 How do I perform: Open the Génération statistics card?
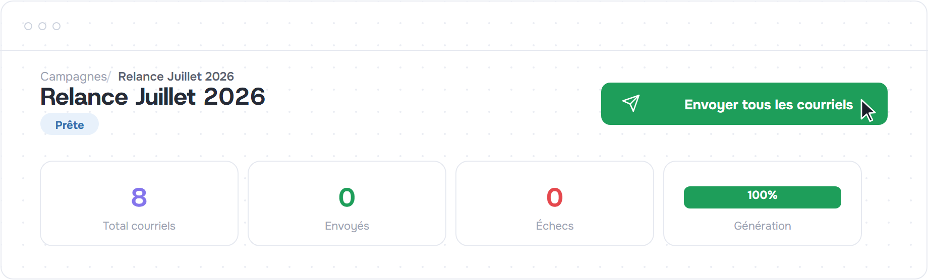coord(763,203)
